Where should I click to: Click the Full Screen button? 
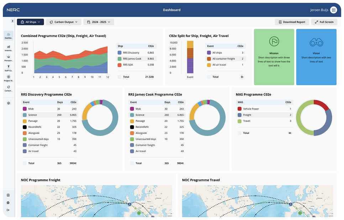click(324, 22)
